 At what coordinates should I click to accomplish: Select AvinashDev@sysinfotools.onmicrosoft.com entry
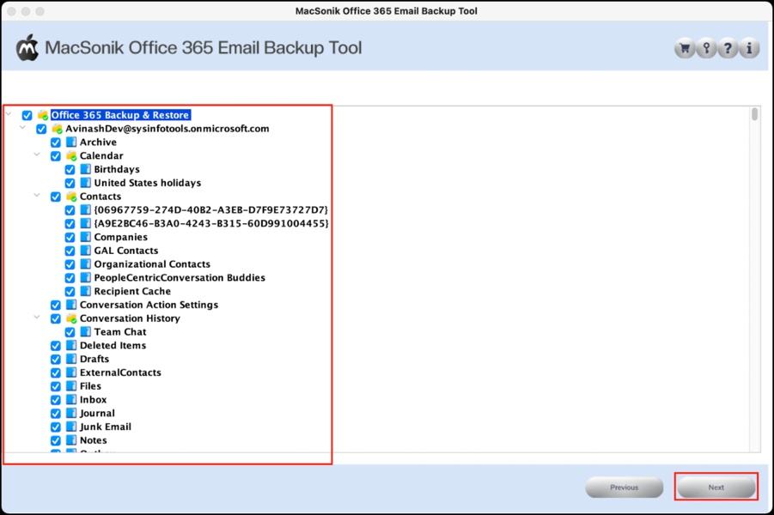(x=168, y=129)
